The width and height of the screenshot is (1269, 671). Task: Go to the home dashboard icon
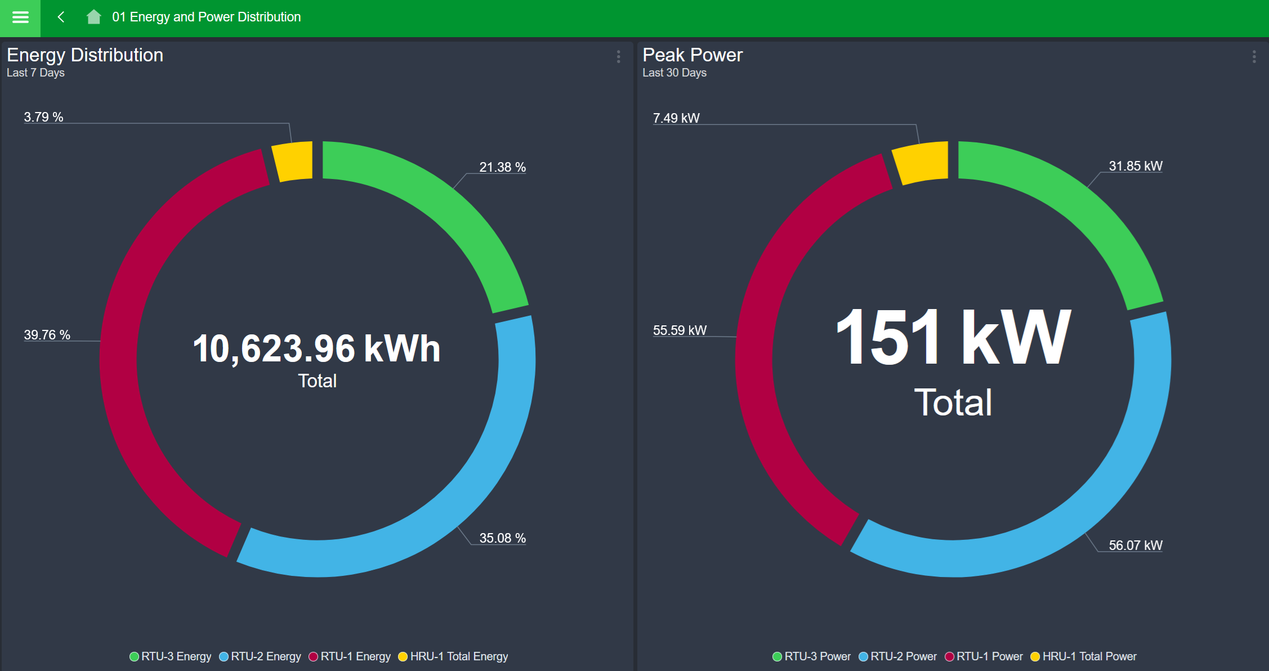point(93,17)
